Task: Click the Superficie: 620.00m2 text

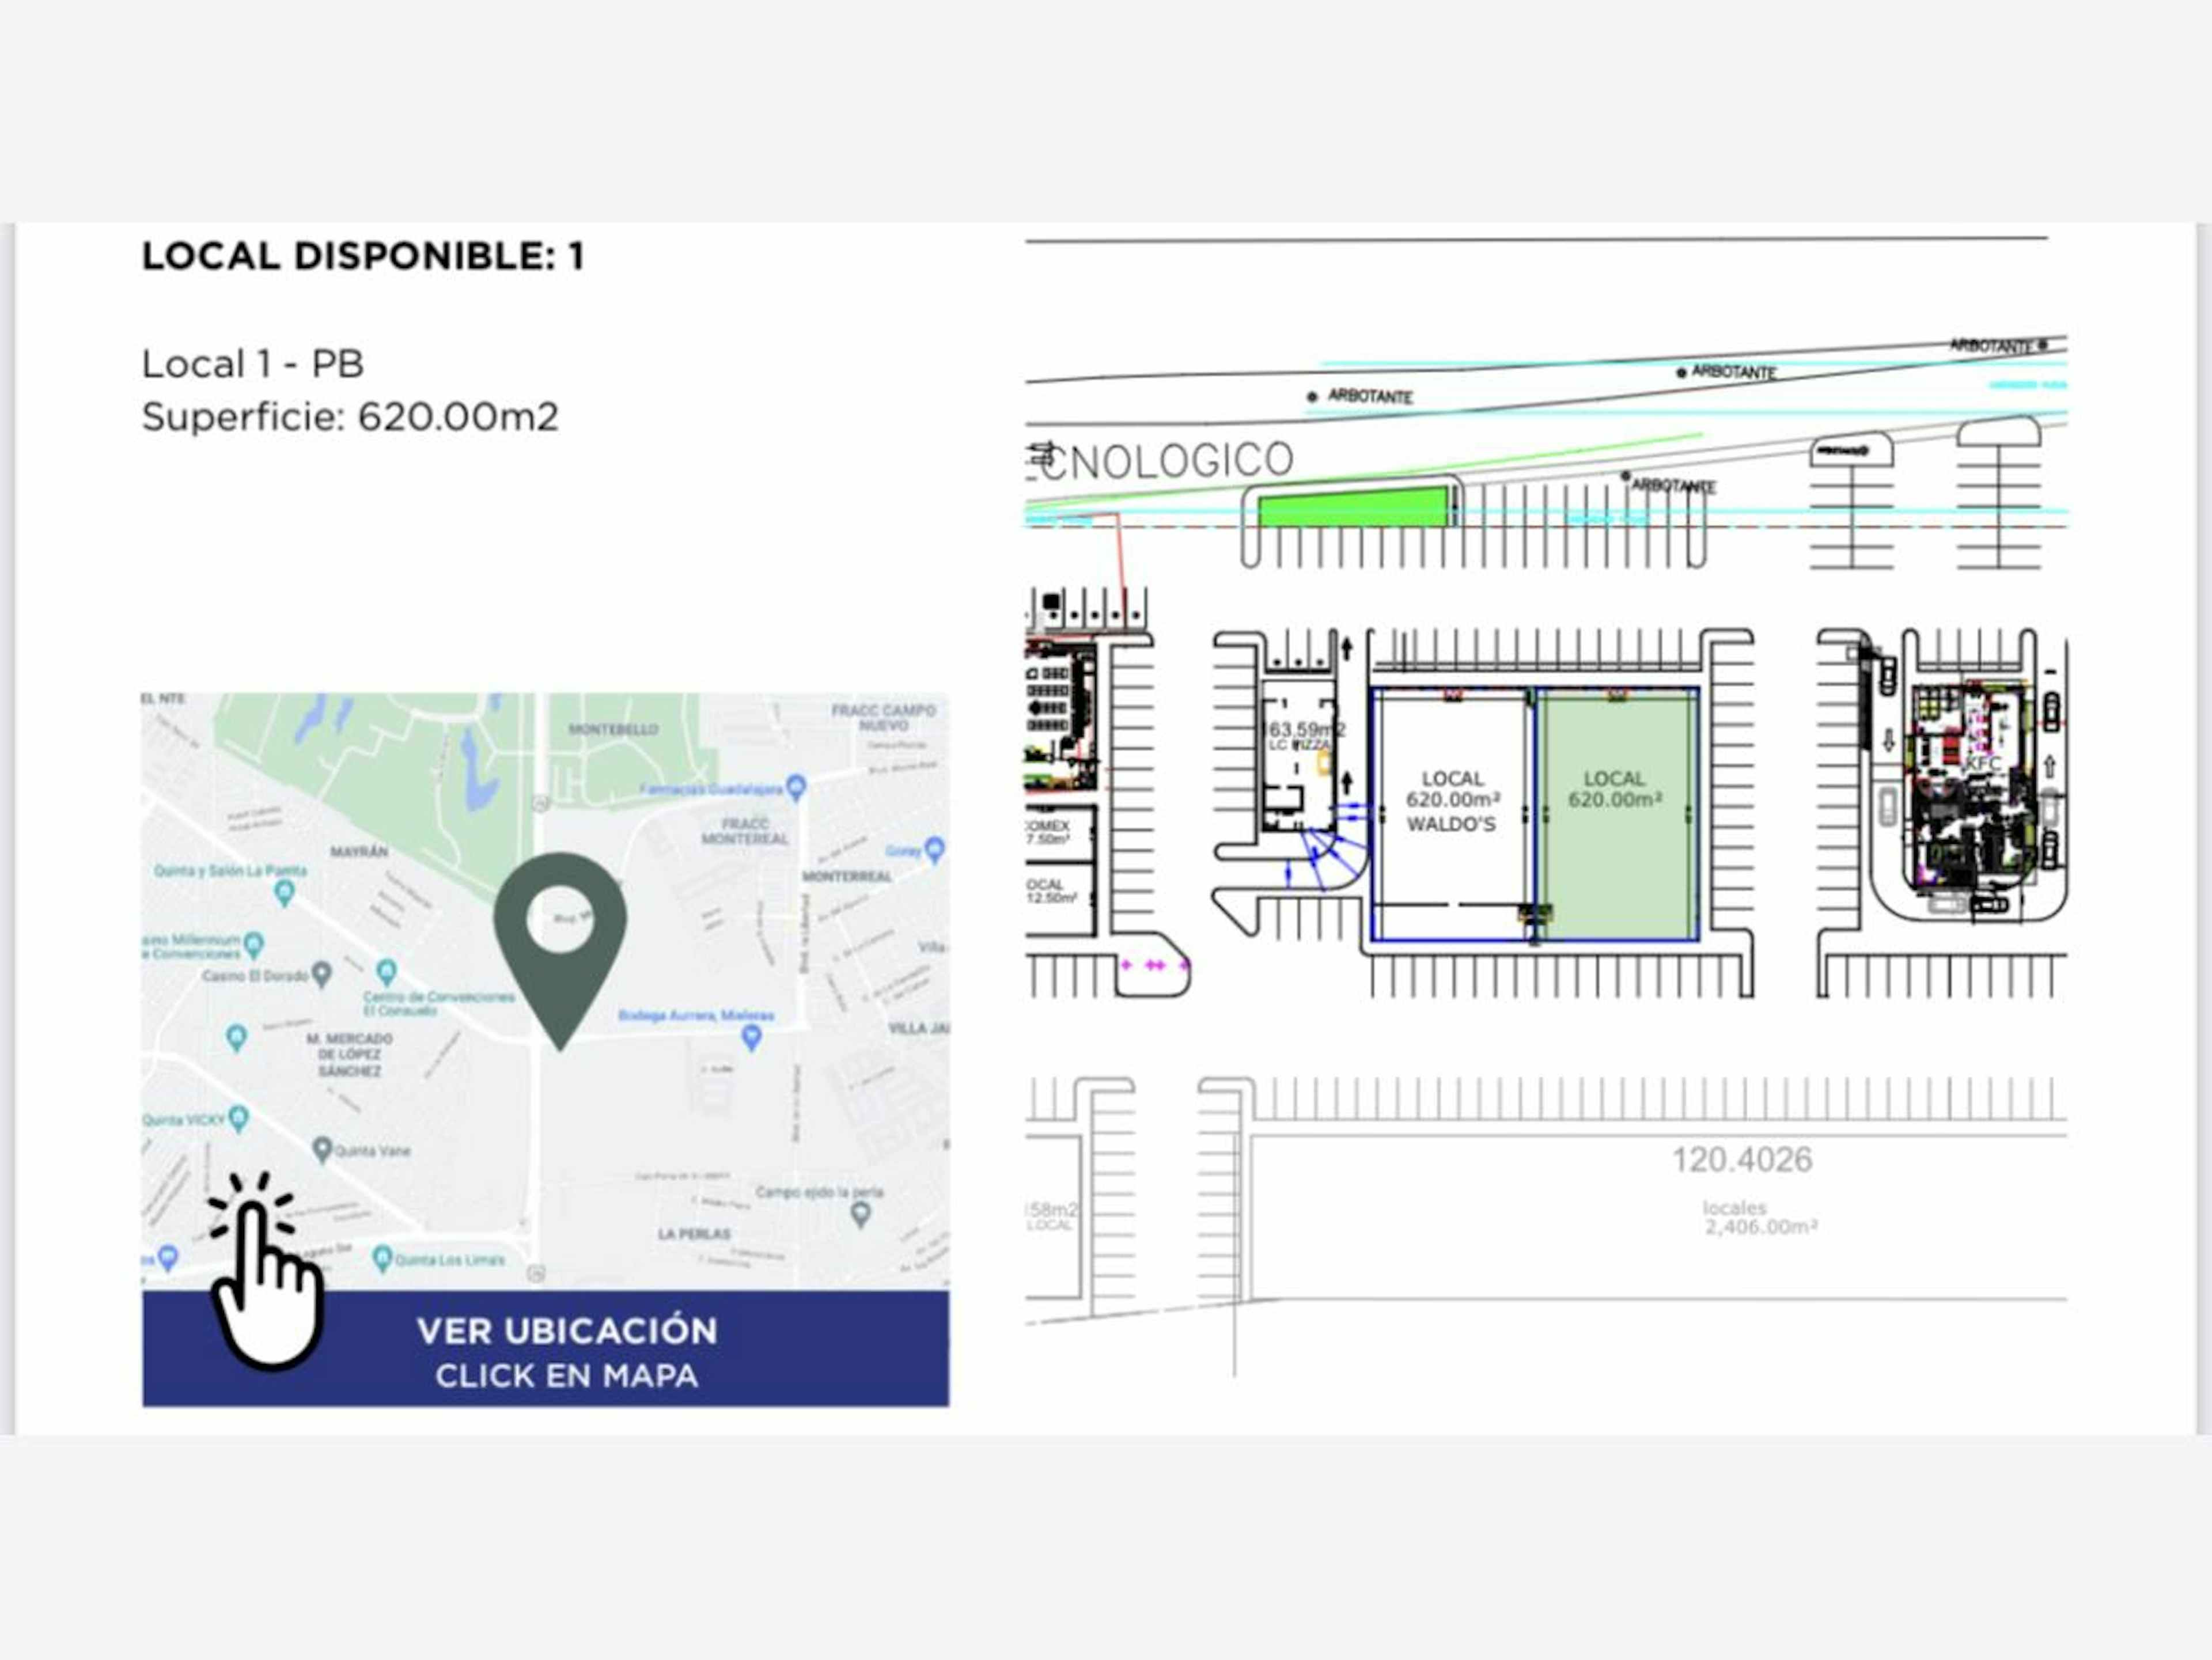Action: click(350, 417)
